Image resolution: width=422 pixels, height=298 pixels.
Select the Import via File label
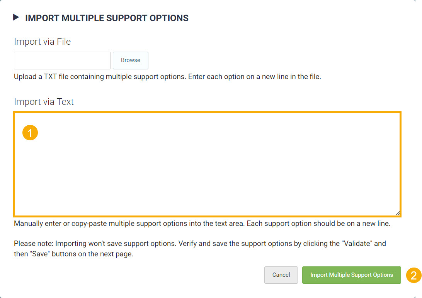point(42,42)
